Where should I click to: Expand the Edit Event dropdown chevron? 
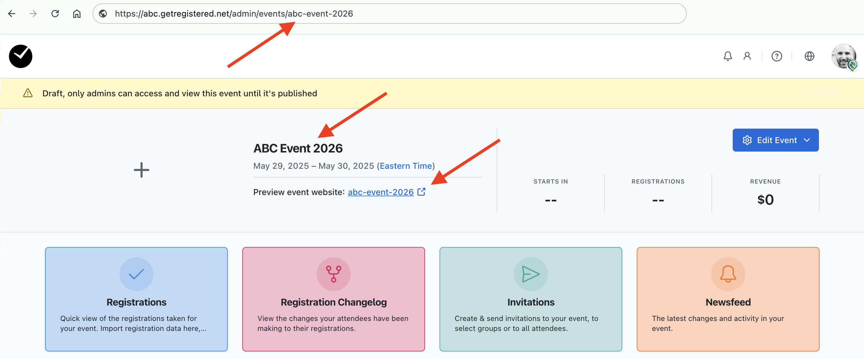pyautogui.click(x=807, y=140)
